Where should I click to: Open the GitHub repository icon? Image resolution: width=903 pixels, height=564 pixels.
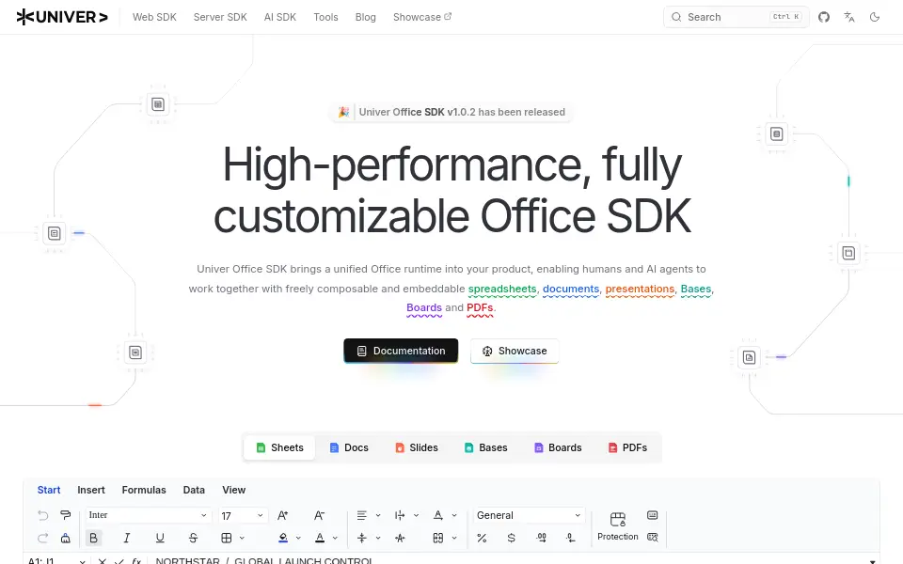(824, 17)
